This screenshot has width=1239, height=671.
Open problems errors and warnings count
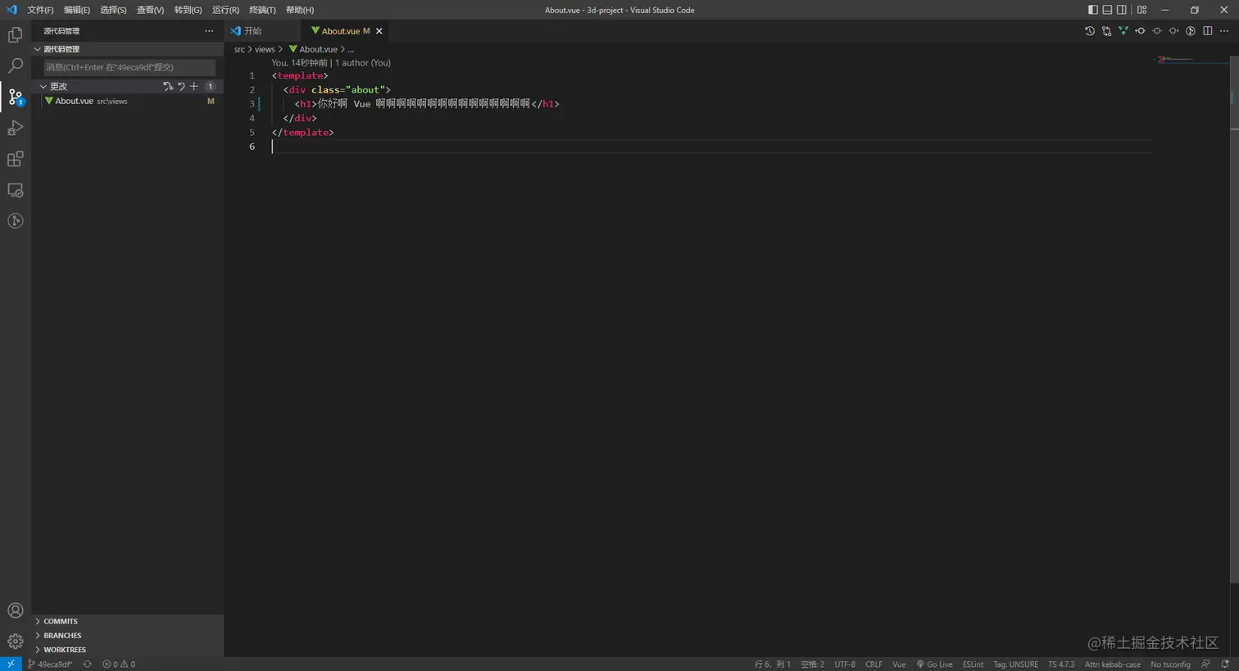tap(119, 664)
